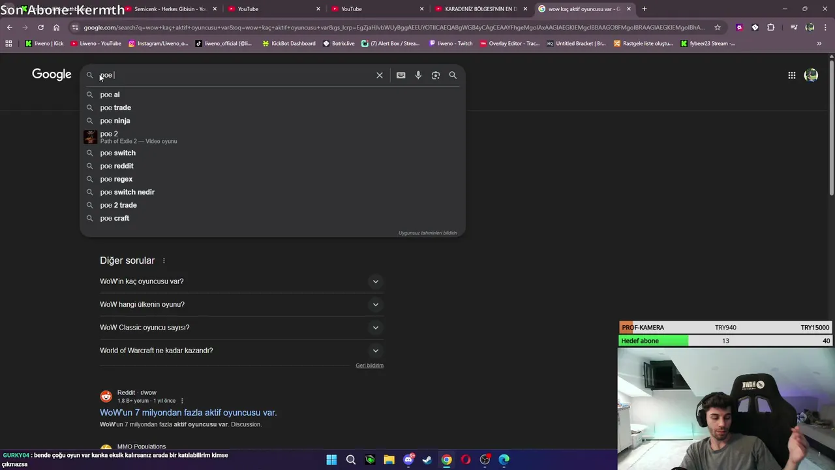835x470 pixels.
Task: Choose the "poe 2" Path of Exile suggestion
Action: (273, 137)
